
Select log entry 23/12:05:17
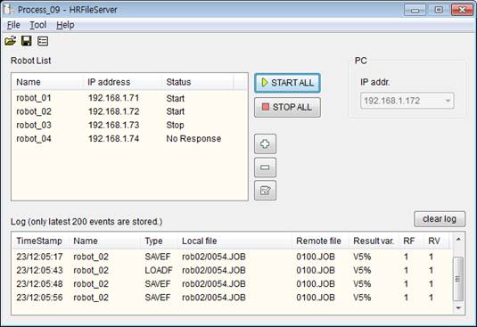(x=232, y=257)
